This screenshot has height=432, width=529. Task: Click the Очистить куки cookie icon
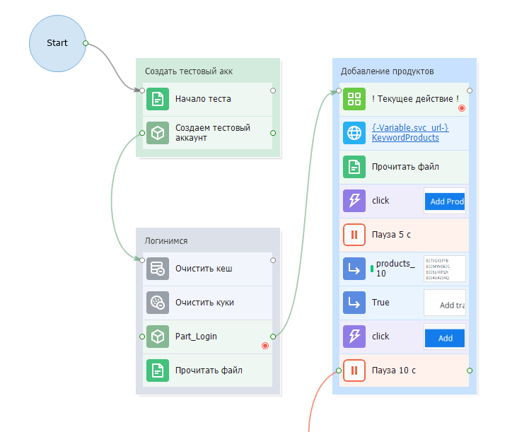click(158, 303)
